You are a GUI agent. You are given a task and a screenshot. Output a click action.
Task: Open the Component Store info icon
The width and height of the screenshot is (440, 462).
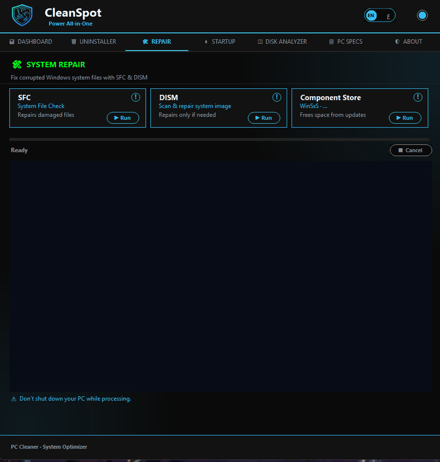pos(417,97)
